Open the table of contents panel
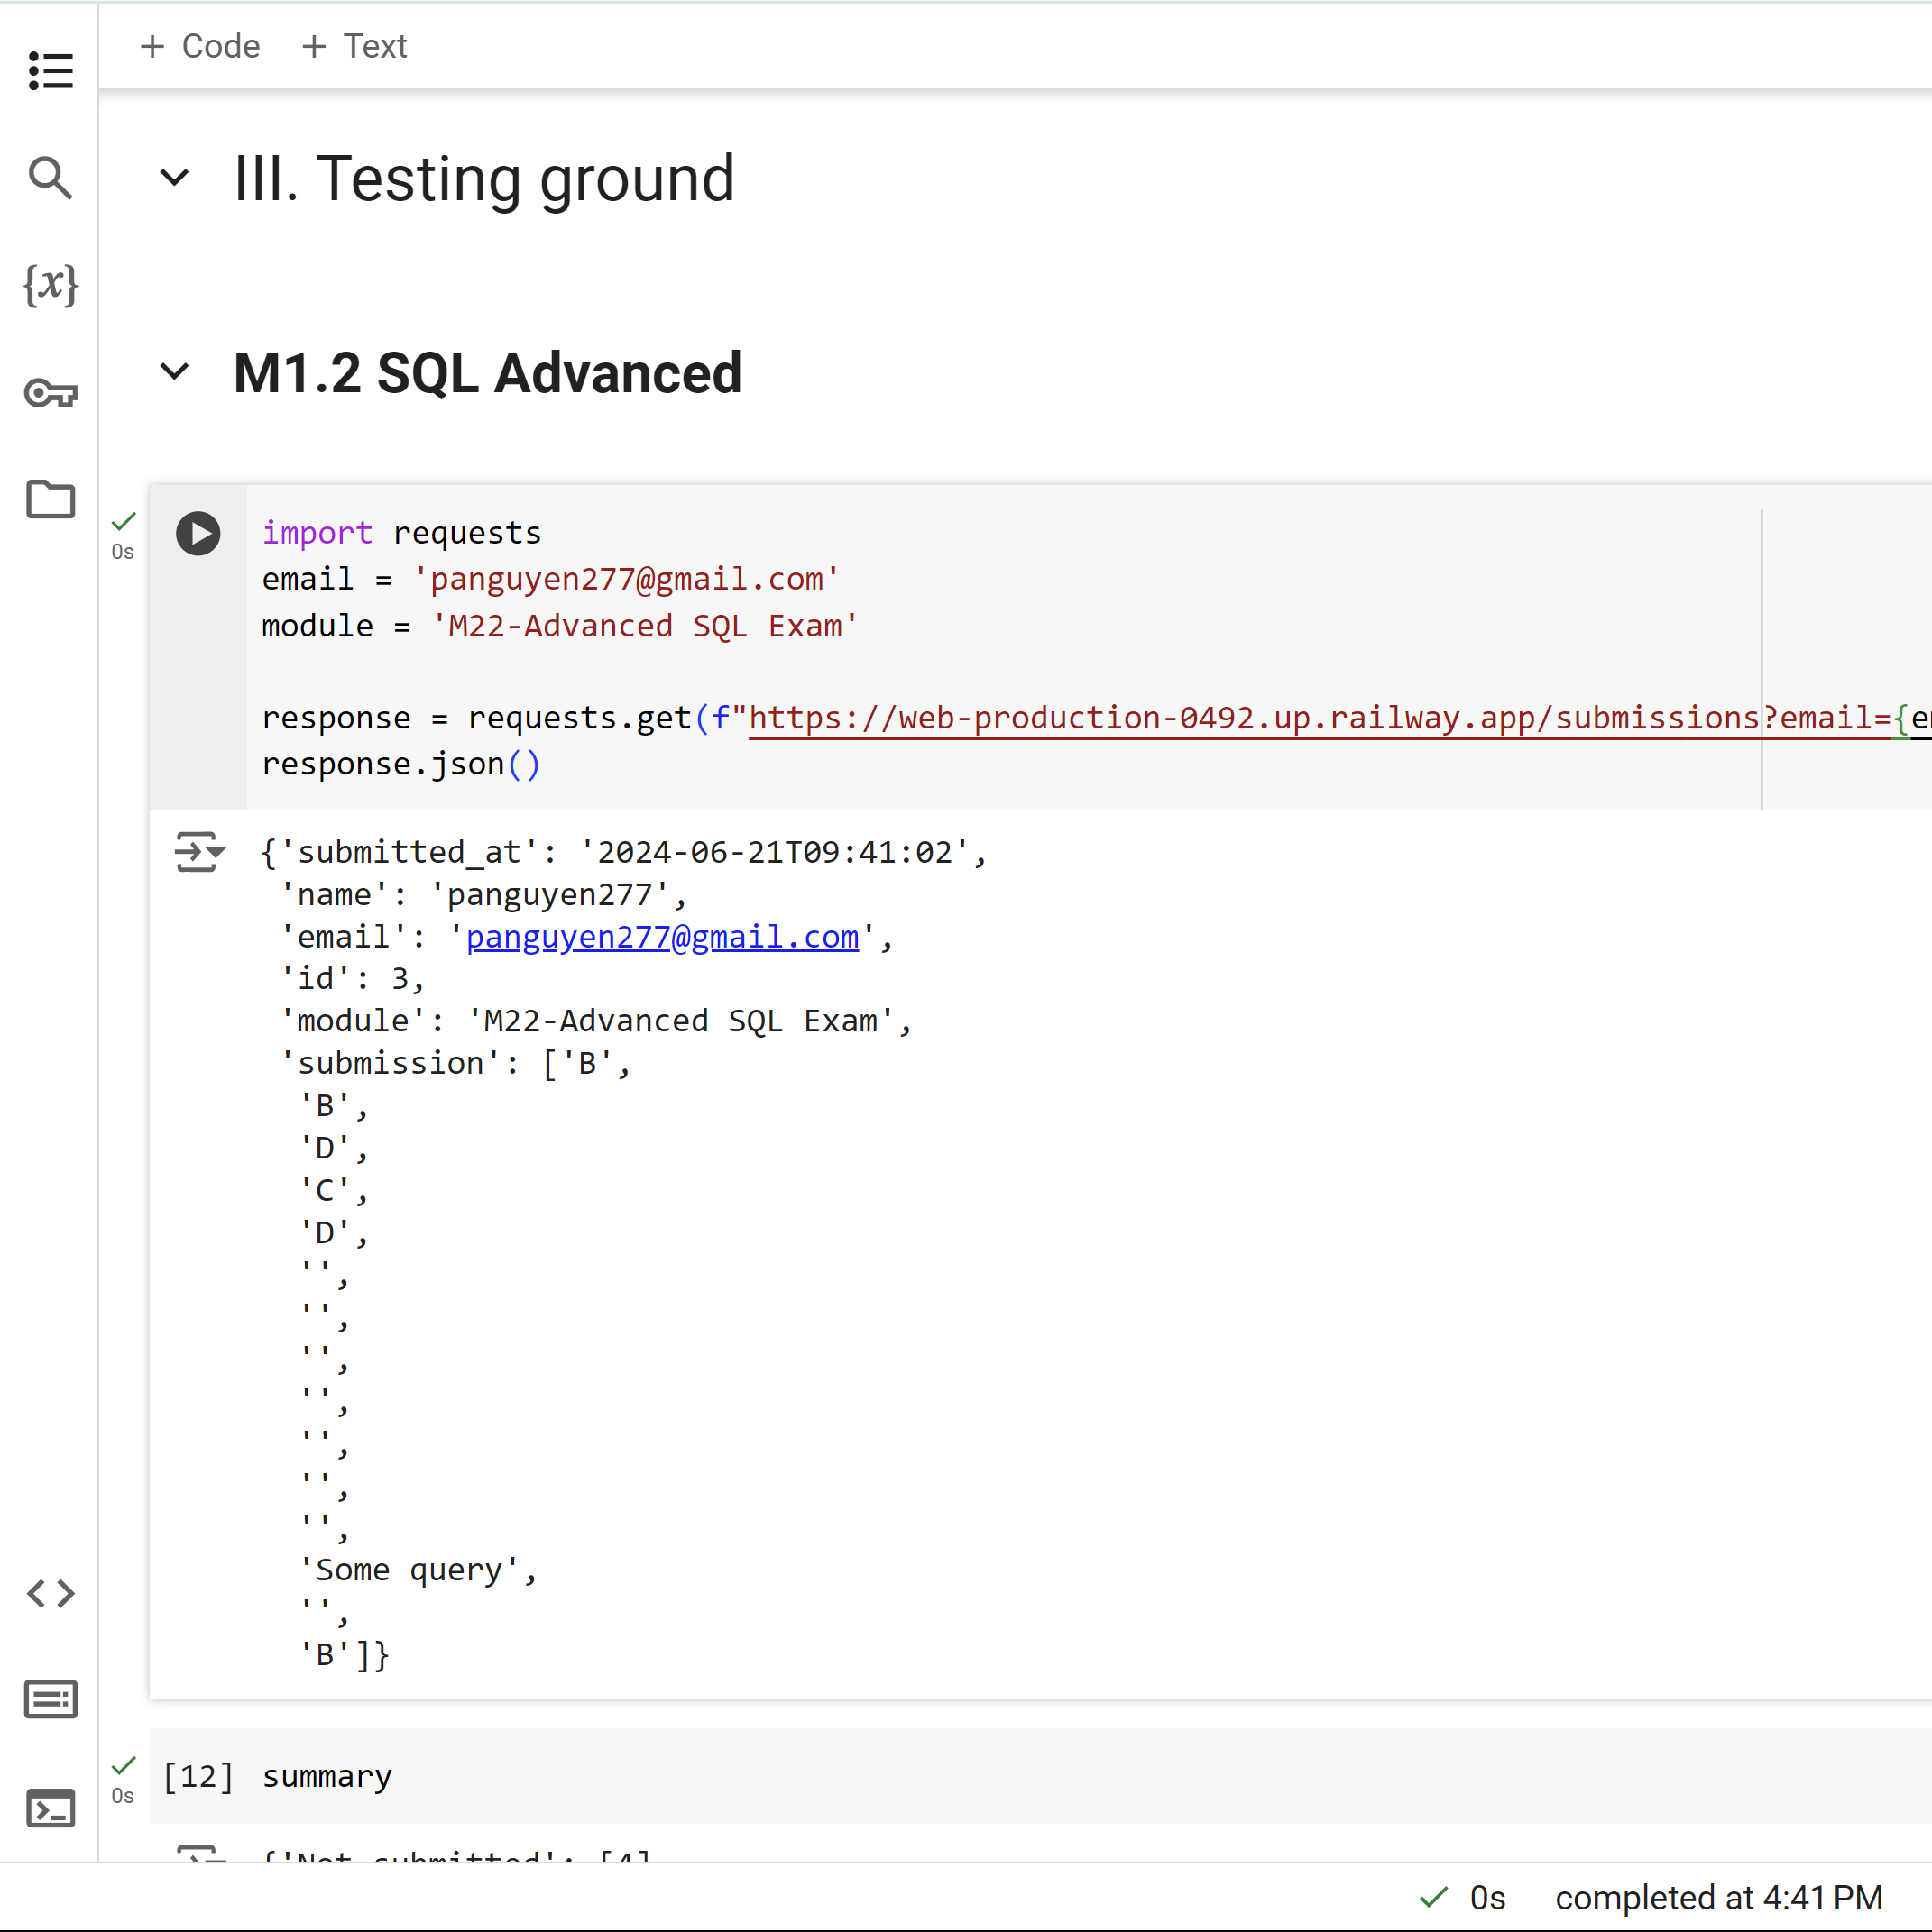The image size is (1932, 1932). pyautogui.click(x=50, y=71)
